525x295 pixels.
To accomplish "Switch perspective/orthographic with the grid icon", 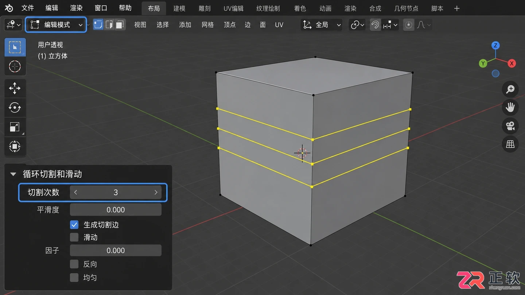I will point(510,144).
